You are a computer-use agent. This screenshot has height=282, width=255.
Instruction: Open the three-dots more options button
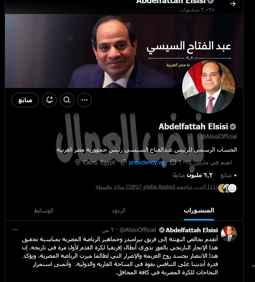click(84, 100)
